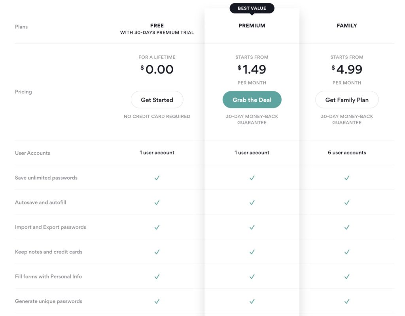This screenshot has width=405, height=316.
Task: Click Free checkmark for Keep notes and credit cards
Action: (157, 252)
